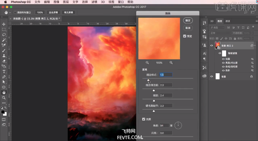Hide the 亮度/对比度 smart filter
The image size is (258, 141).
[223, 63]
